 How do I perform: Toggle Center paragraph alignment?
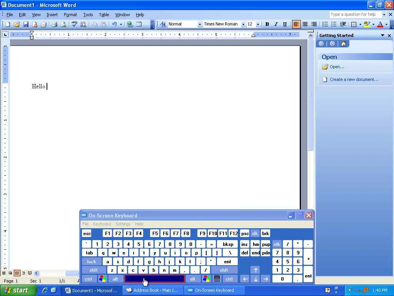pos(305,24)
